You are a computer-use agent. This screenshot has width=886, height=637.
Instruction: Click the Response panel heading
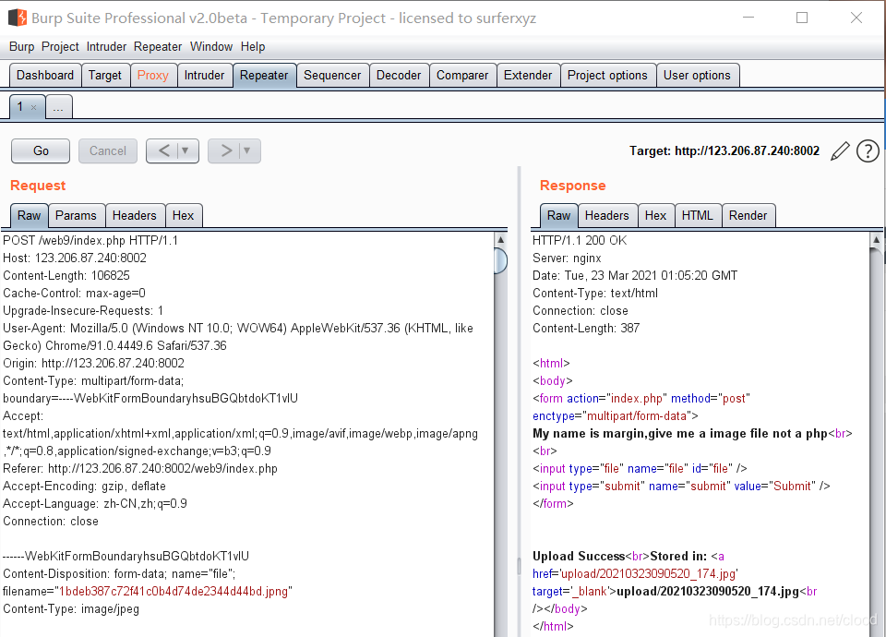(x=572, y=186)
